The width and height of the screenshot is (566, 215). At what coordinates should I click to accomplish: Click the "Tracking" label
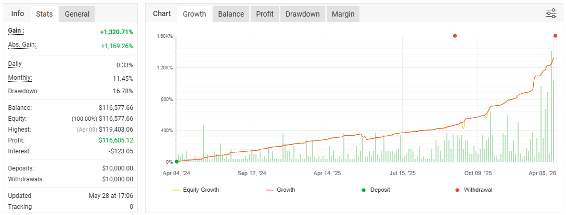(x=20, y=207)
